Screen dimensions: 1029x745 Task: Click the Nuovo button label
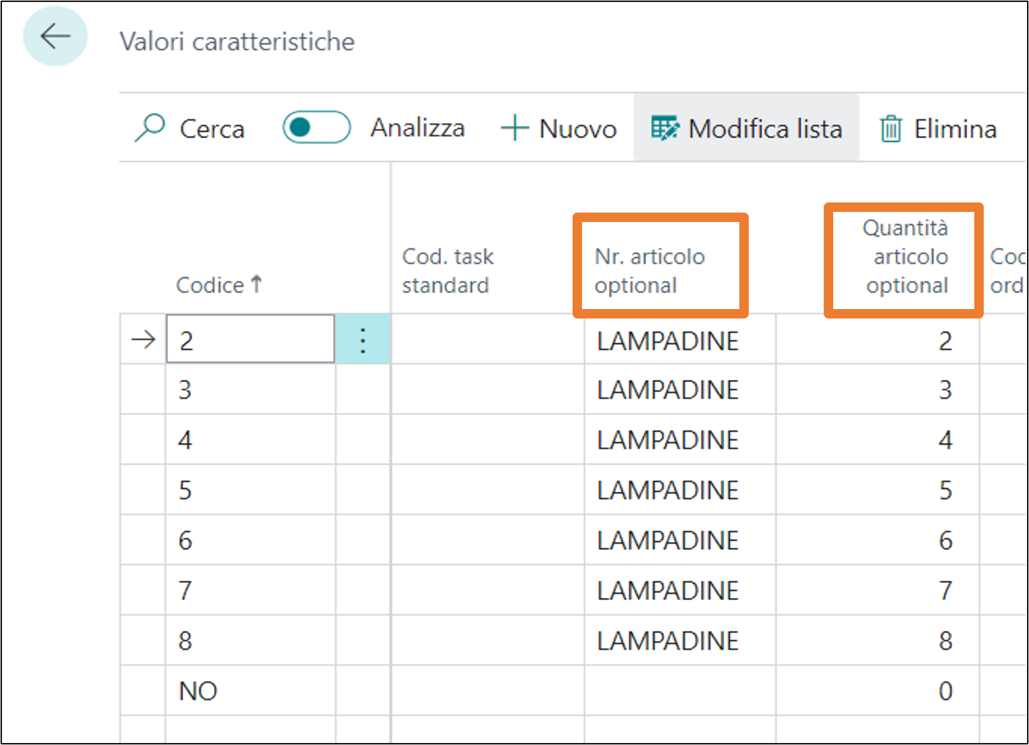tap(577, 128)
